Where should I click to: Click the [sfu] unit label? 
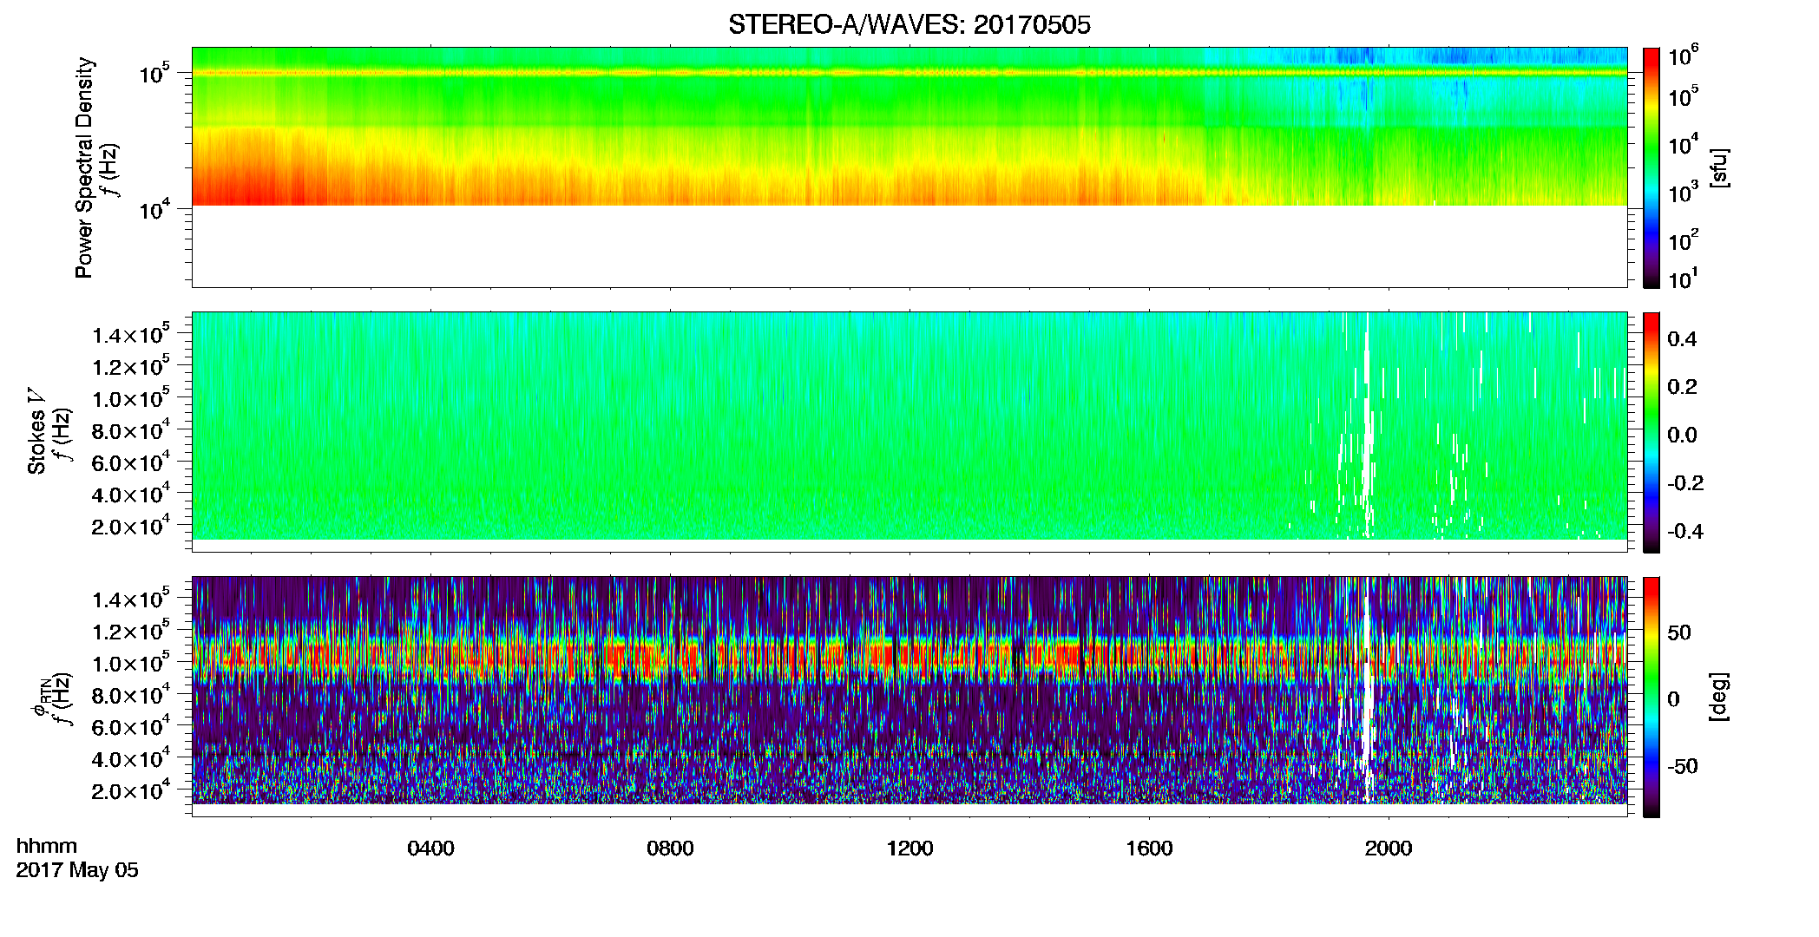(1719, 167)
